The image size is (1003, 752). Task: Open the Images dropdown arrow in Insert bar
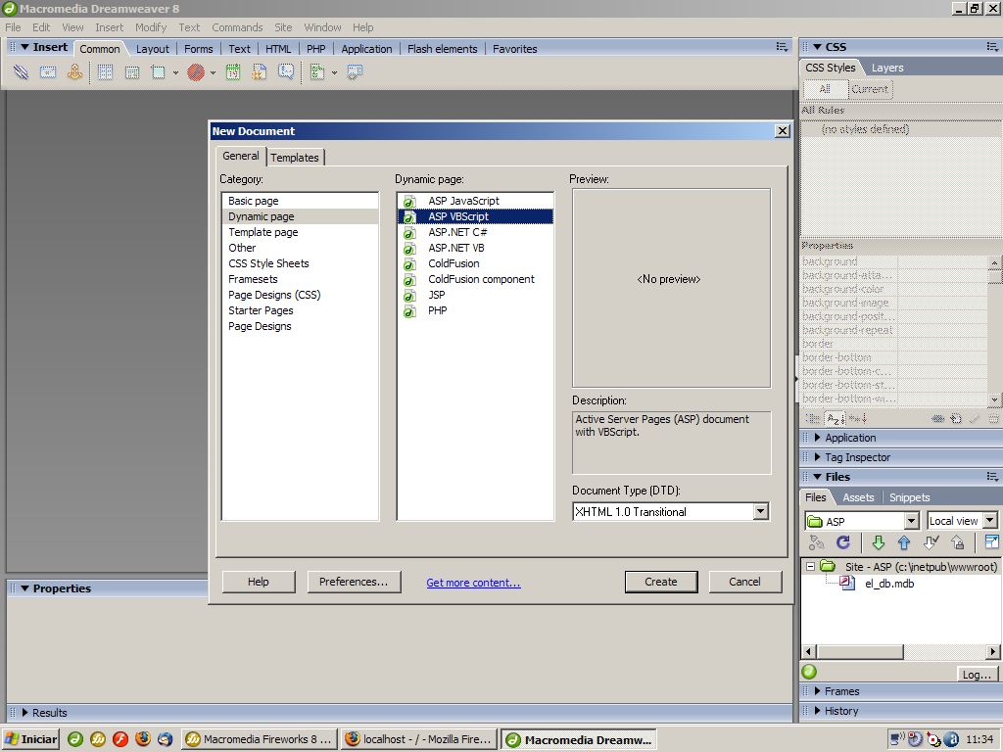click(x=176, y=72)
